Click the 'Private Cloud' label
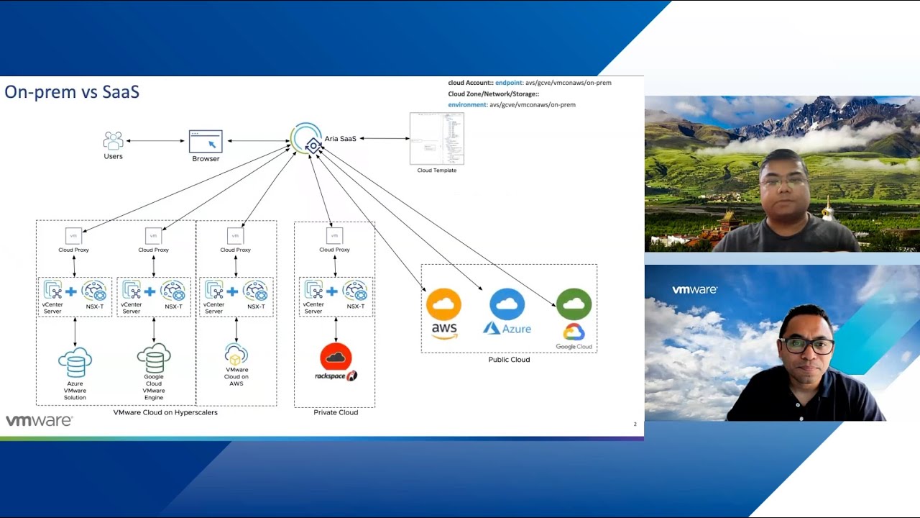Image resolution: width=920 pixels, height=518 pixels. click(336, 412)
